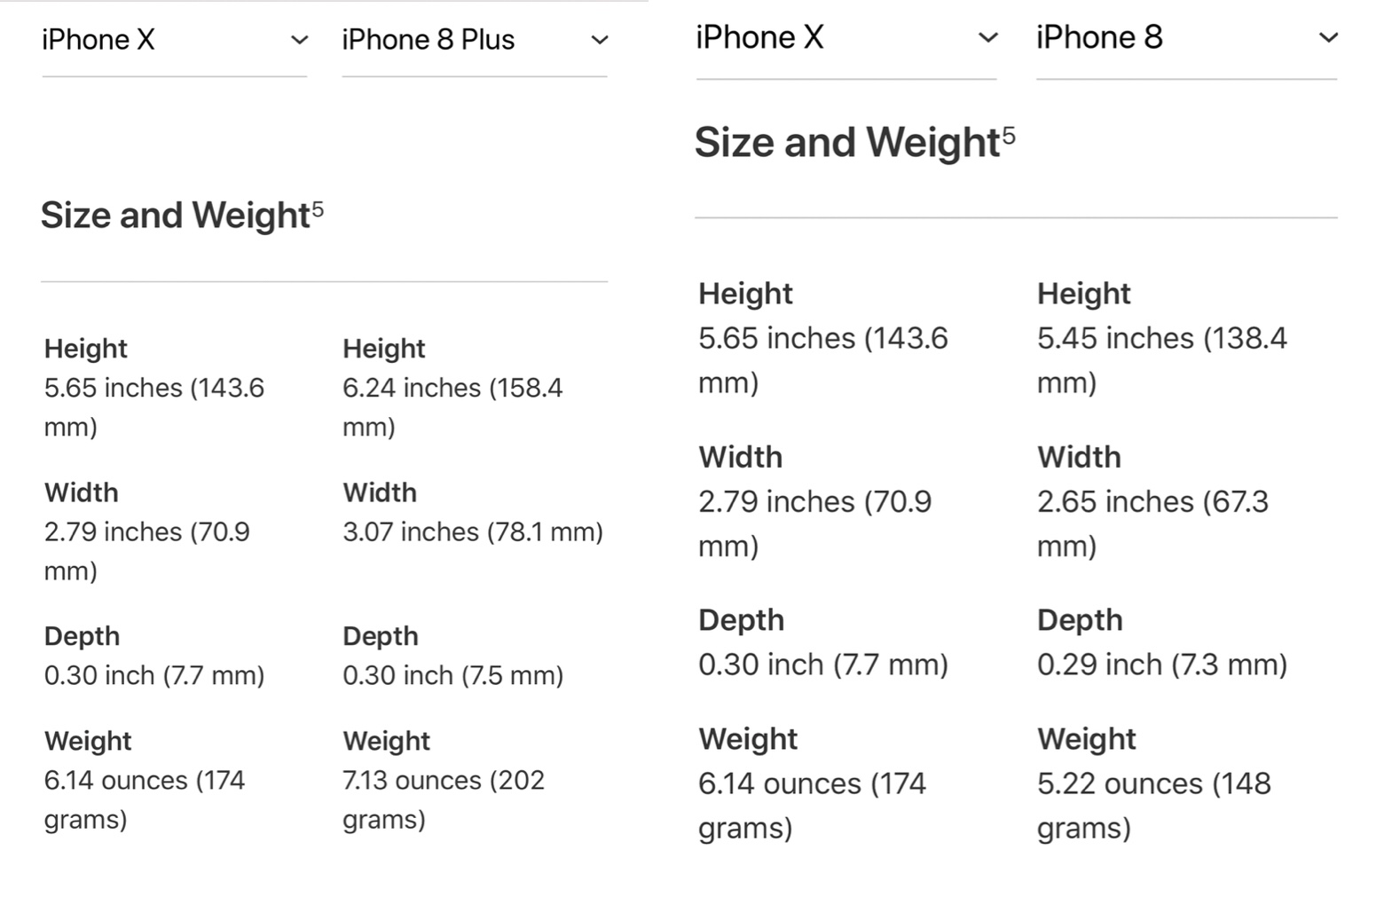Screen dimensions: 1384x905
Task: Open the iPhone 8 model dropdown
Action: point(1186,39)
